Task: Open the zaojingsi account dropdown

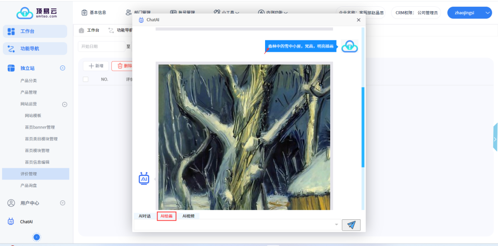Action: pyautogui.click(x=469, y=13)
